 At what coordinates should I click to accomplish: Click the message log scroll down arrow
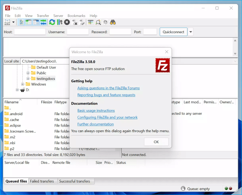235,54
